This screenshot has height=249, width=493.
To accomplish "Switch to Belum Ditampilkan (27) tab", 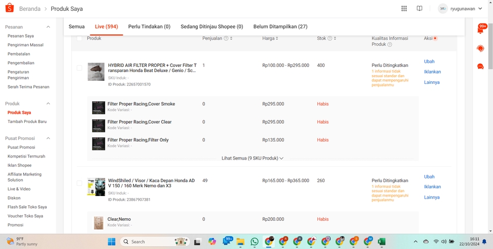I will (x=280, y=27).
